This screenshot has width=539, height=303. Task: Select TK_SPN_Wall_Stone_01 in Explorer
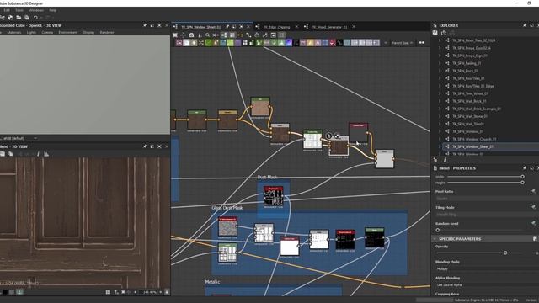tap(470, 116)
